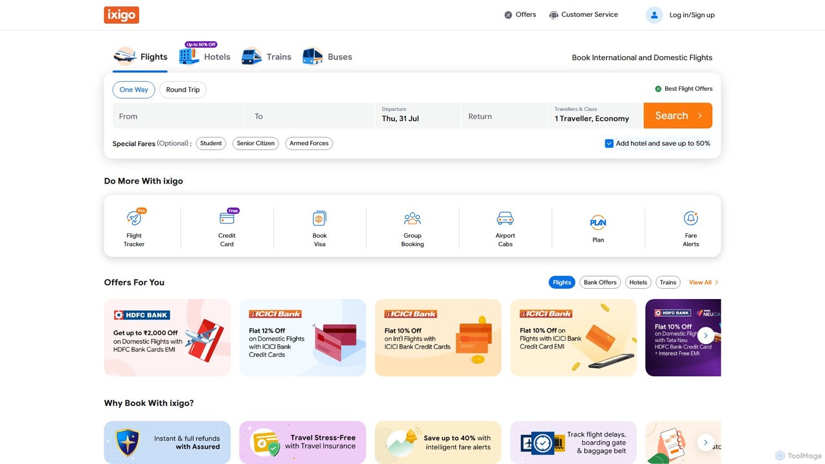Click the To airport input field
The height and width of the screenshot is (464, 825).
(309, 115)
